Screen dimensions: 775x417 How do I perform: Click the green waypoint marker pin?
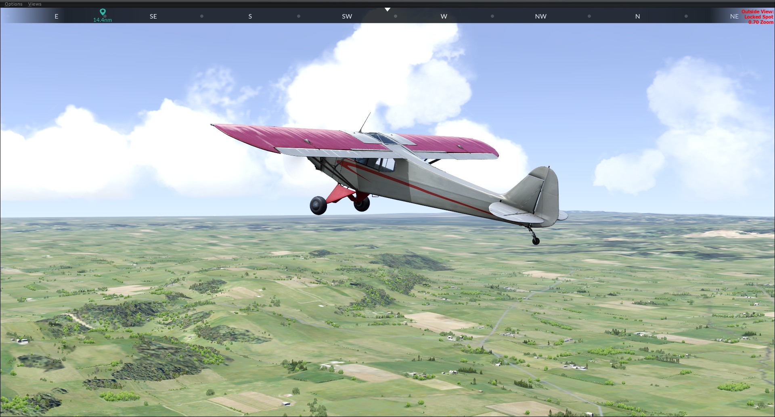pyautogui.click(x=103, y=12)
